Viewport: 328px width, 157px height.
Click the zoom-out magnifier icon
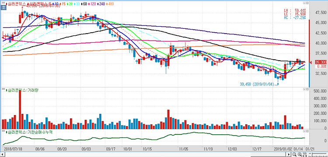point(294,154)
